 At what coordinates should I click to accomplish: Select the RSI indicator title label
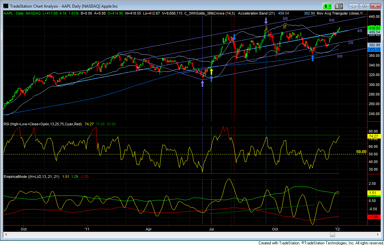click(x=43, y=124)
